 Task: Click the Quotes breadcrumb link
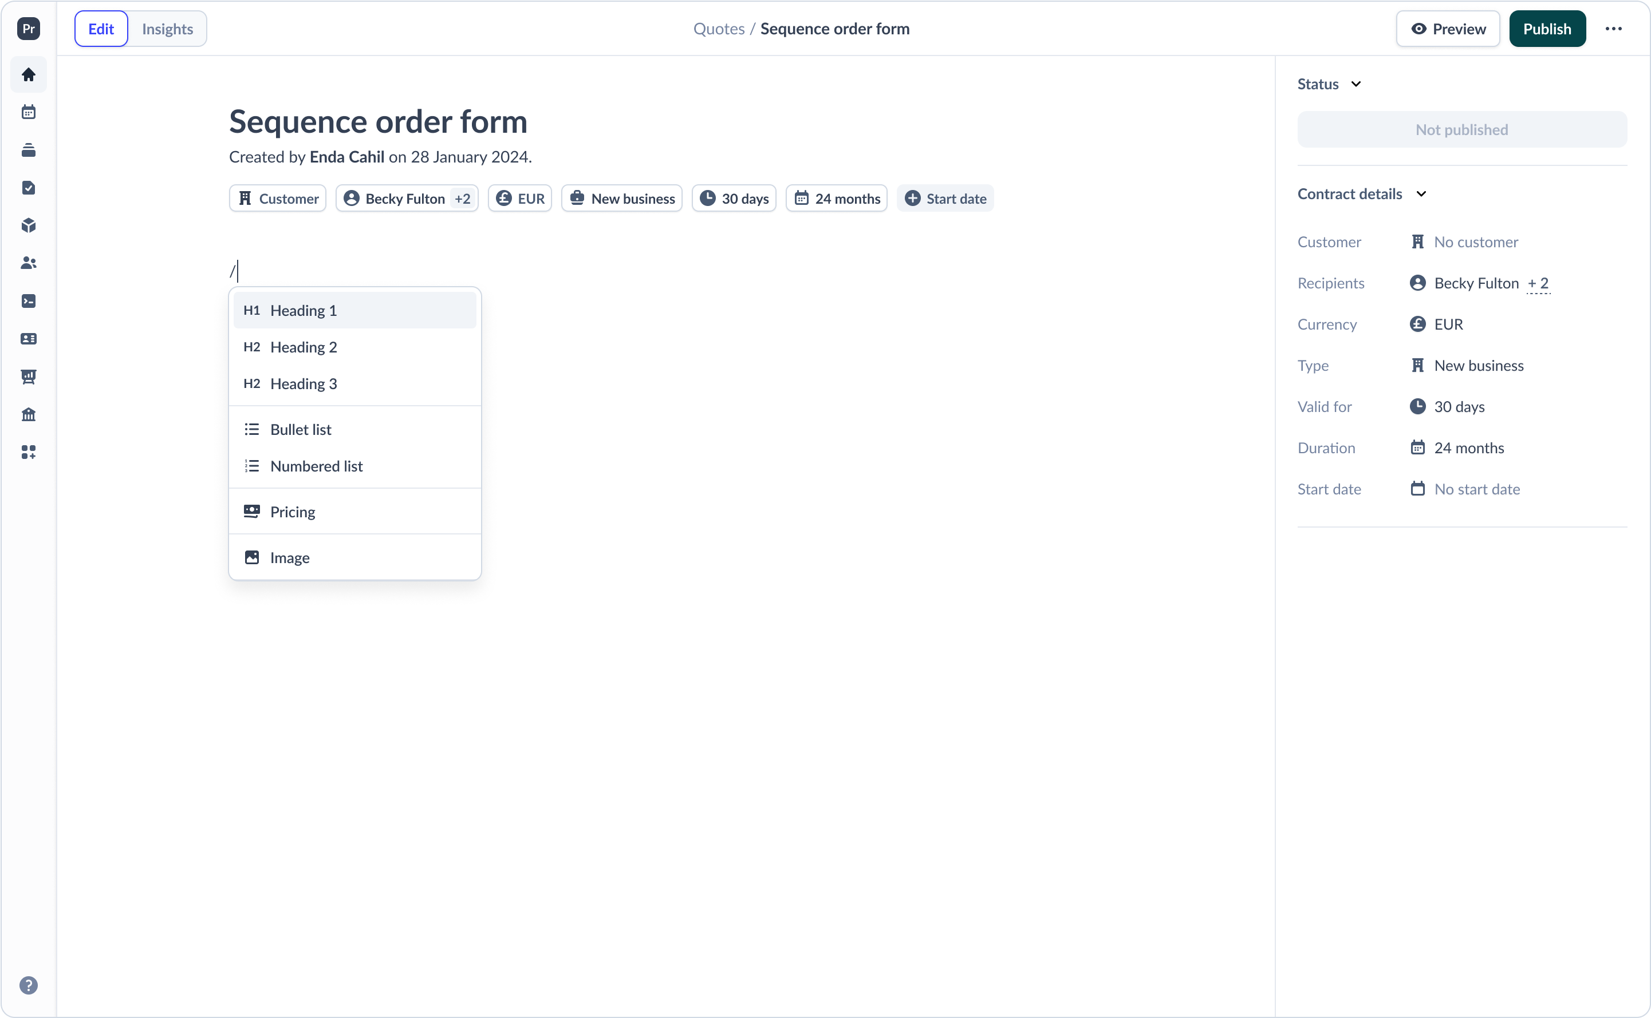tap(719, 29)
